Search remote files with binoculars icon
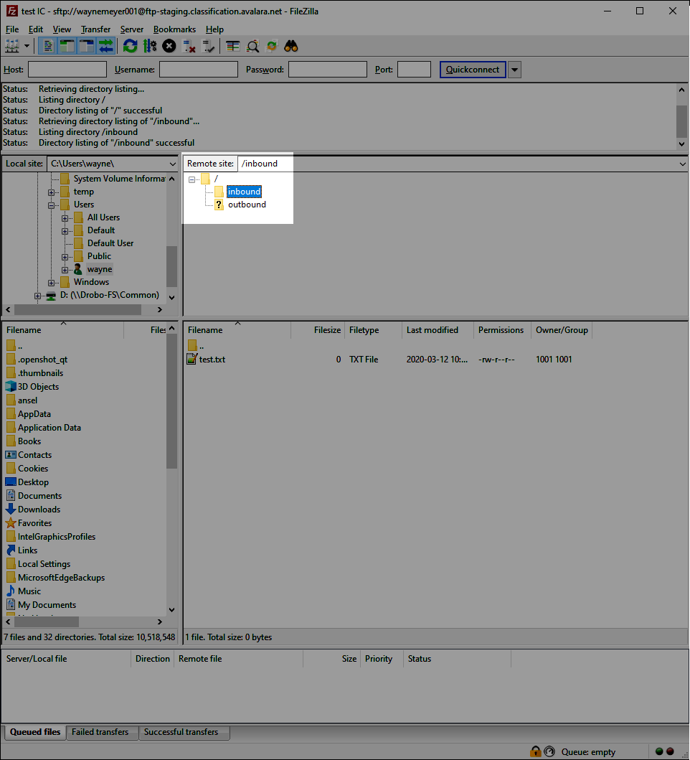690x760 pixels. pyautogui.click(x=291, y=47)
